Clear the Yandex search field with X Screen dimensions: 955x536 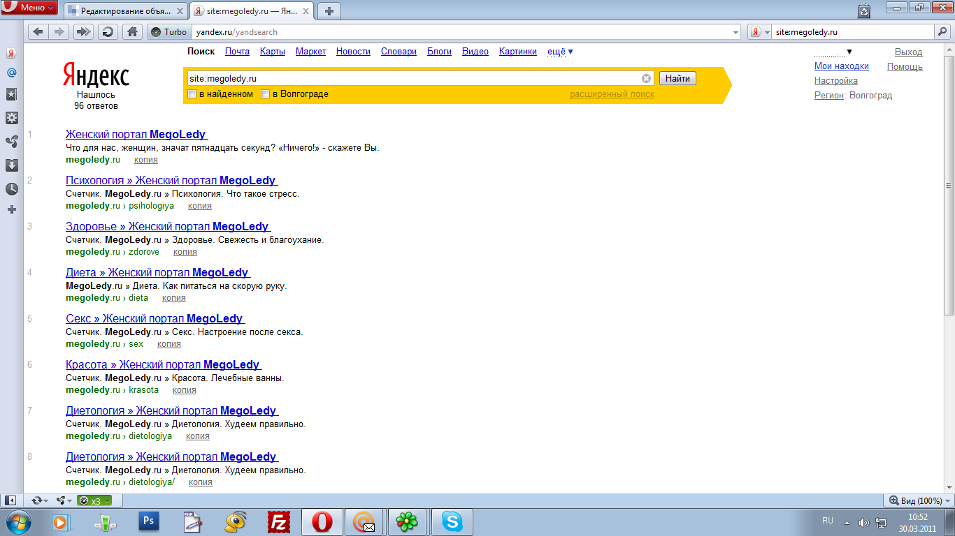click(646, 79)
